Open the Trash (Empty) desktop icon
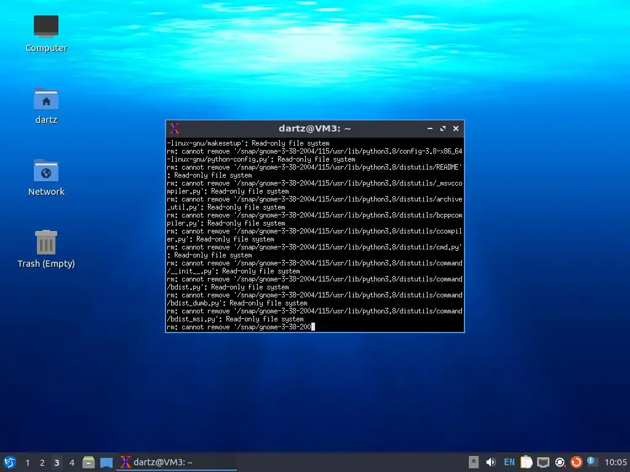This screenshot has height=472, width=630. [x=46, y=250]
